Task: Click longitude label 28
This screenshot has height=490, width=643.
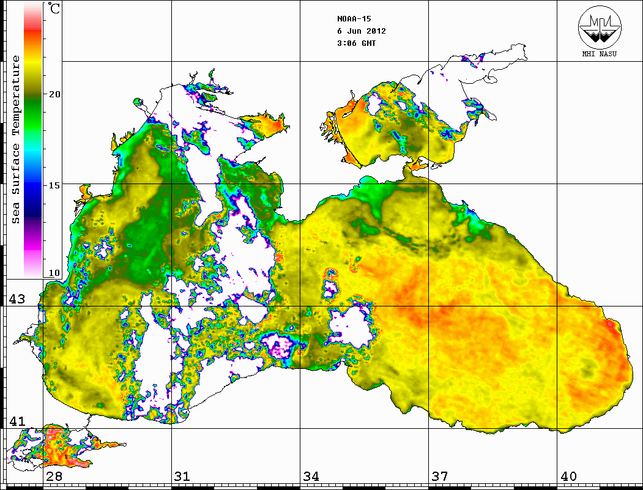Action: pos(54,477)
